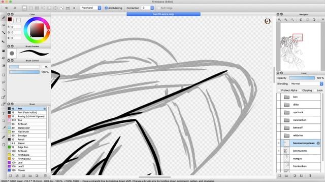
Task: Toggle visibility of benmummyclean layer
Action: (x=279, y=143)
